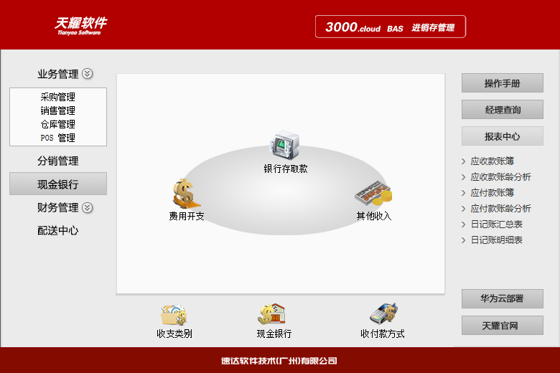This screenshot has width=560, height=373.
Task: Expand the 应收款账簿 arrow
Action: [x=464, y=161]
